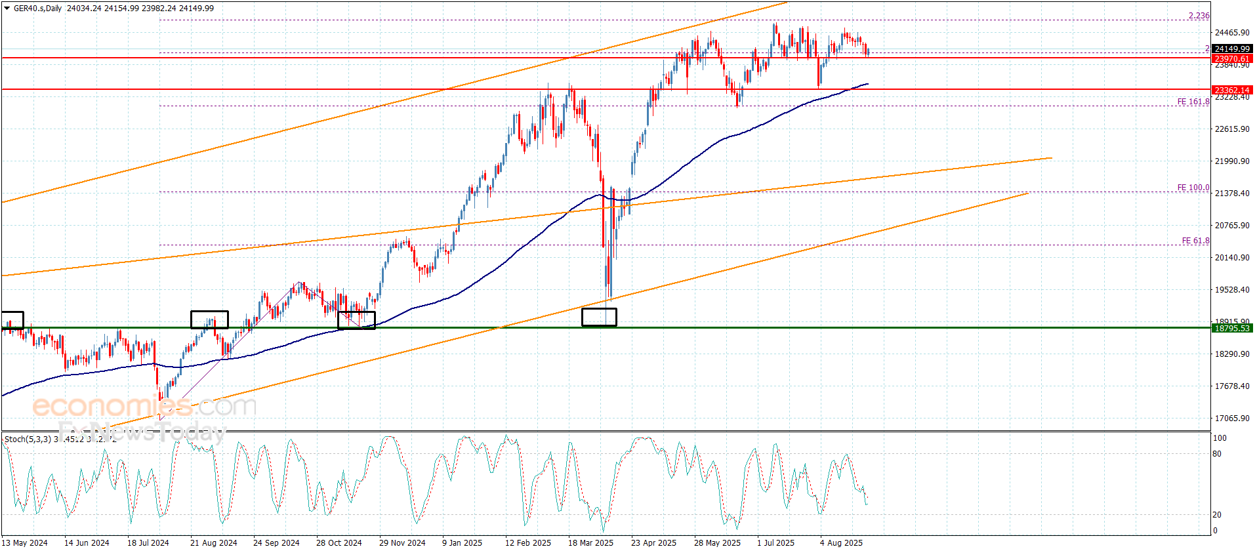Click the red price tag 23970.61

(x=1231, y=59)
